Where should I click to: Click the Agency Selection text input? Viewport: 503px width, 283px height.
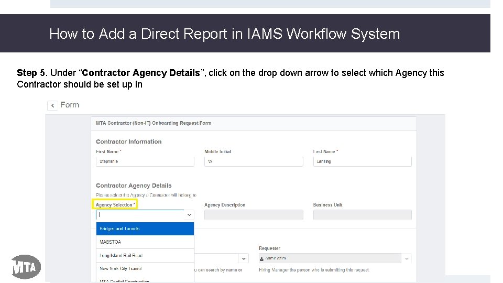(x=140, y=215)
